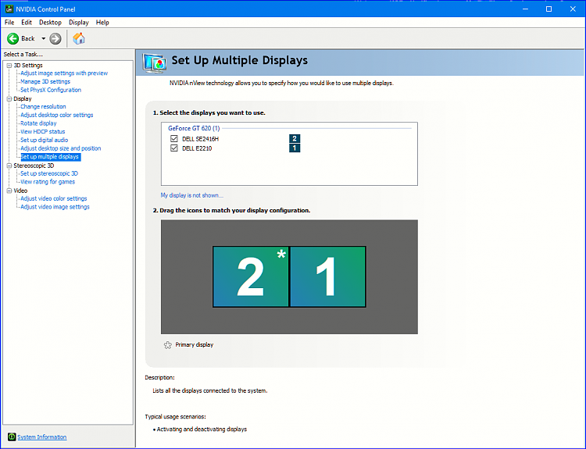Screen dimensions: 586x449
Task: Open the Display menu
Action: 78,23
